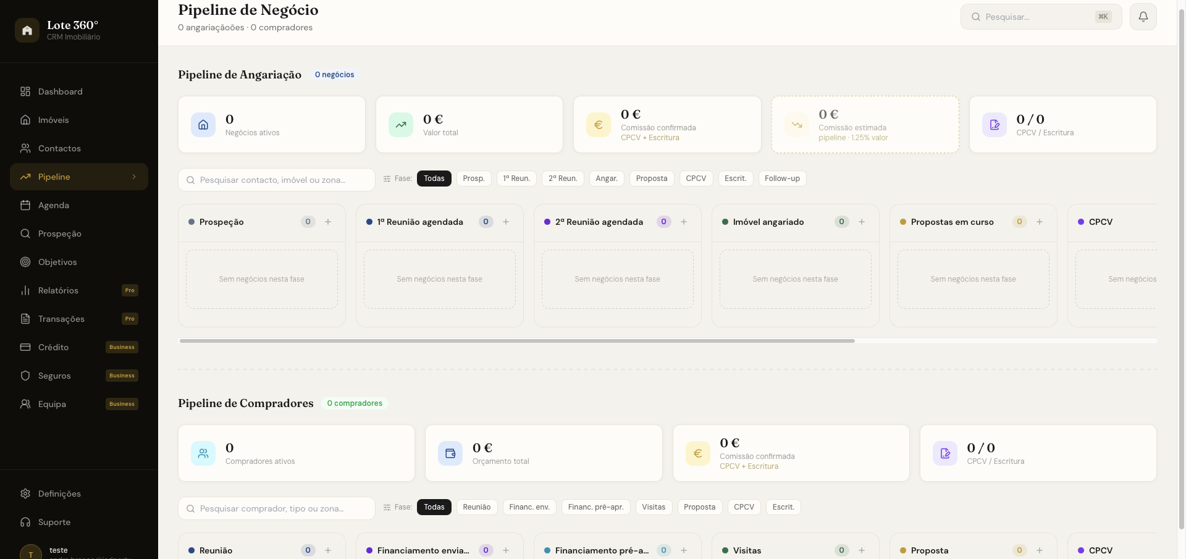This screenshot has width=1186, height=559.
Task: Click the Equipa people icon
Action: pos(25,404)
